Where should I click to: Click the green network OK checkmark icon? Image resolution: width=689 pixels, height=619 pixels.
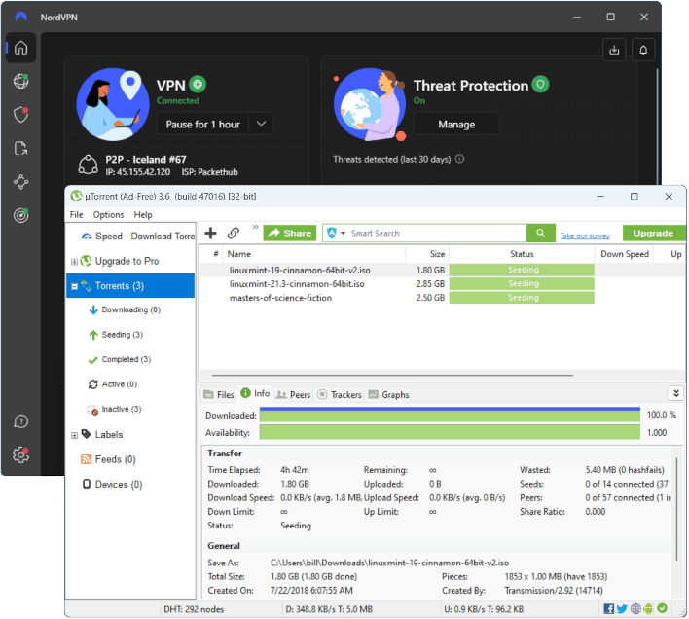pyautogui.click(x=662, y=608)
